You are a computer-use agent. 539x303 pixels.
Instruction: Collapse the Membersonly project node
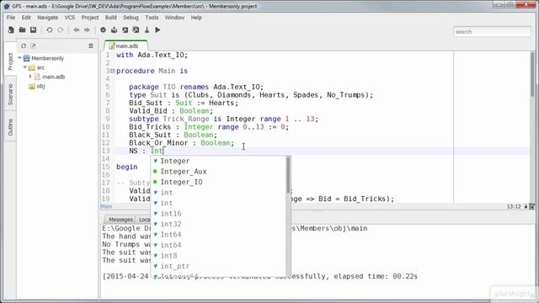[x=19, y=58]
